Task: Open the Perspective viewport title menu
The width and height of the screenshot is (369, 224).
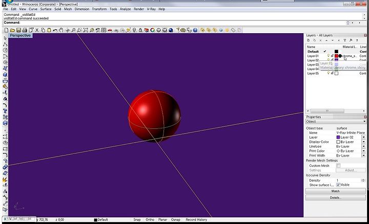Action: (x=20, y=35)
